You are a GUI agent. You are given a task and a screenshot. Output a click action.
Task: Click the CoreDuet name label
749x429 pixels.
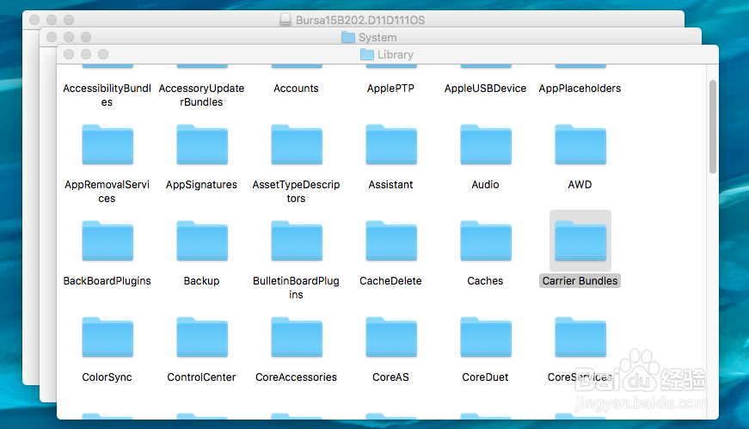tap(485, 377)
